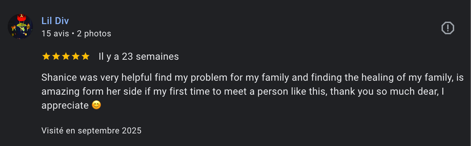
Task: Click the first line of the review text
Action: pyautogui.click(x=252, y=77)
